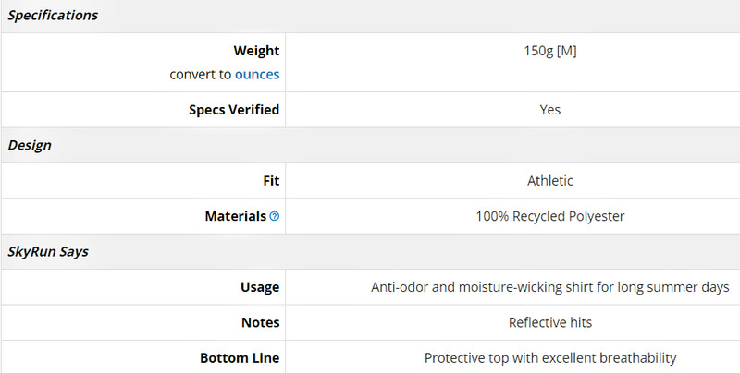
Task: Click the Materials row label
Action: 236,216
